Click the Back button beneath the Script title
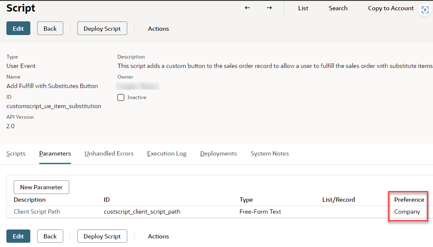433x247 pixels. click(50, 29)
